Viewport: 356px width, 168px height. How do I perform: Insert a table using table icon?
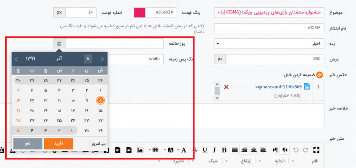[x=155, y=150]
